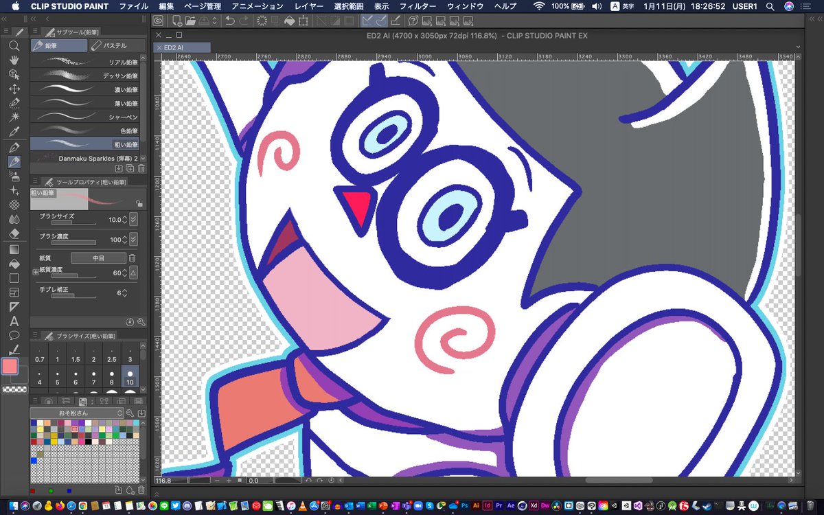This screenshot has width=824, height=515.
Task: Click the canvas zoom percentage field 116.8
Action: pos(172,481)
